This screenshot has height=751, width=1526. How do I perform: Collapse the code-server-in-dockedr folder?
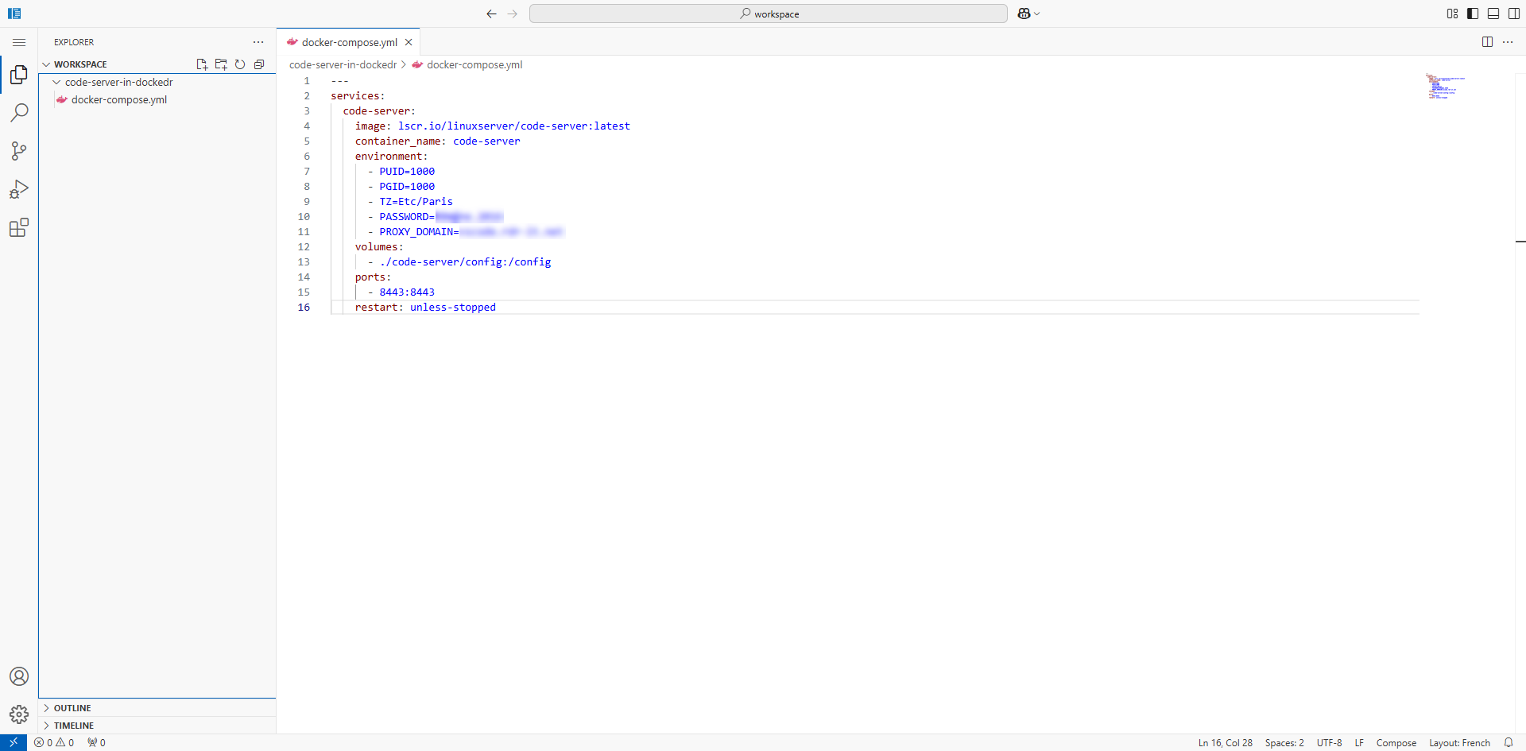click(118, 83)
